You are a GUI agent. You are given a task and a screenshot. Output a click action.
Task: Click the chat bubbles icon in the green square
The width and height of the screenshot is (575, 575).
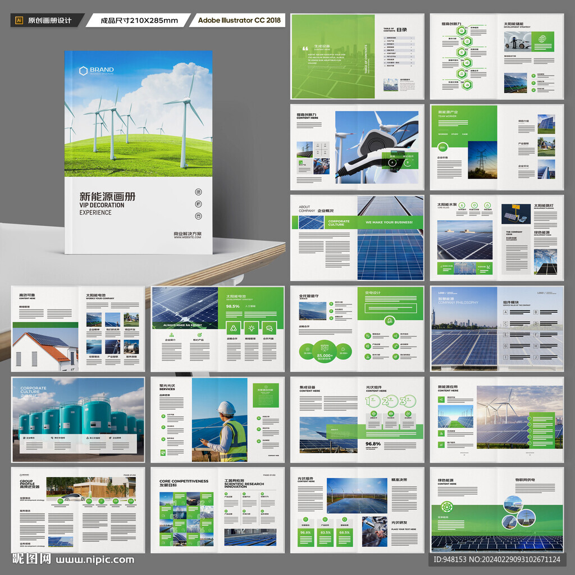click(269, 328)
